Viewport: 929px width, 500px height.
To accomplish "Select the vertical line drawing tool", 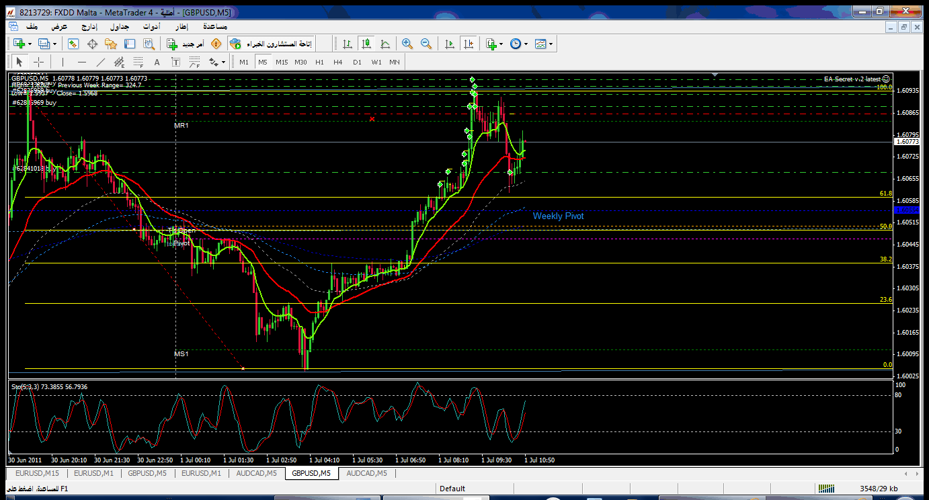I will pos(63,62).
